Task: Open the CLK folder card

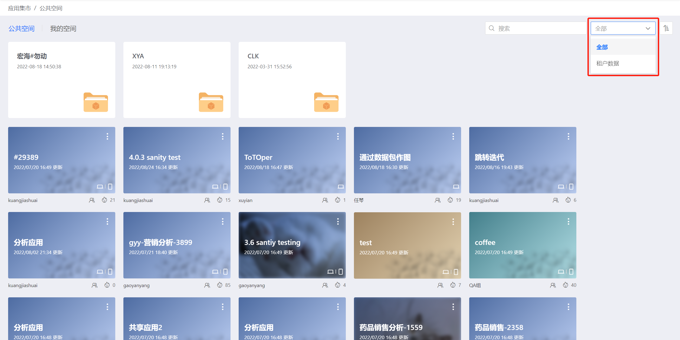Action: pyautogui.click(x=292, y=80)
